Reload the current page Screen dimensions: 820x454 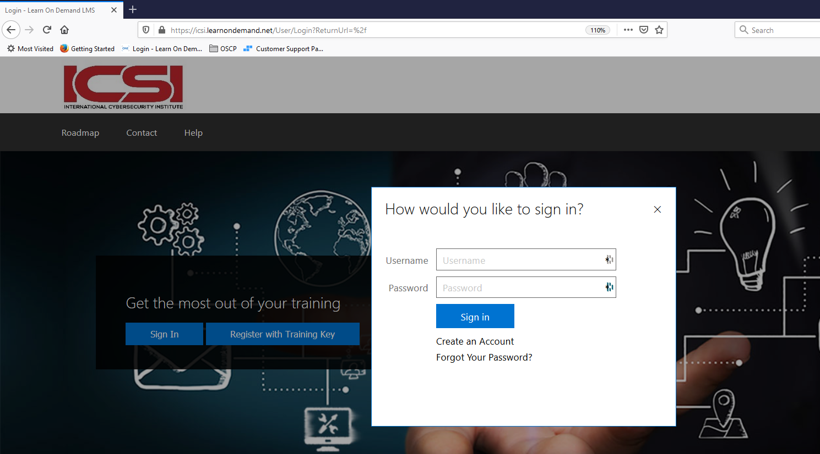tap(47, 30)
